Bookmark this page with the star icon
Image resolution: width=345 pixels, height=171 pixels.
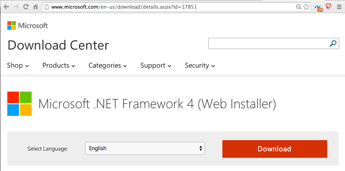[x=306, y=7]
